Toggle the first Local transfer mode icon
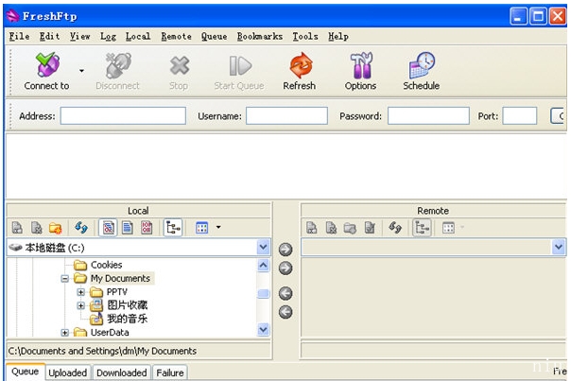The height and width of the screenshot is (381, 571). tap(108, 228)
